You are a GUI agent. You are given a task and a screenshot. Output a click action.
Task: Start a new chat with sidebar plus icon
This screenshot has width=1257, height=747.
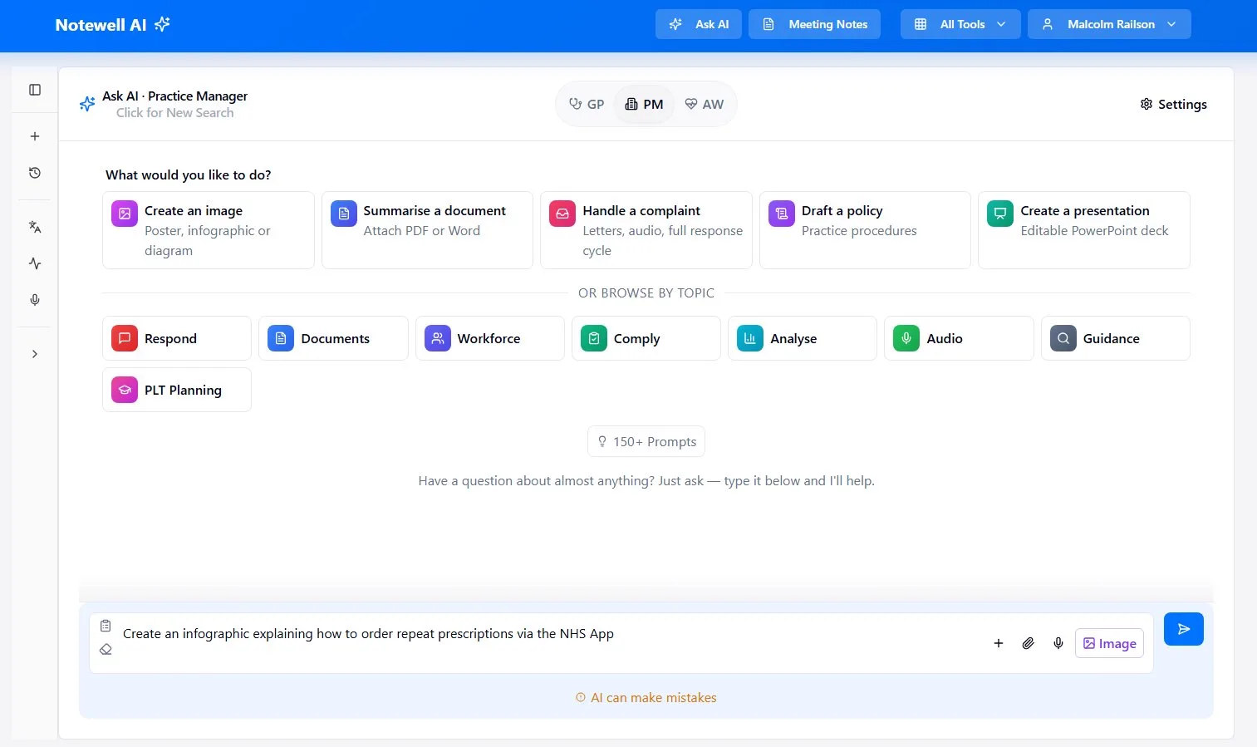(35, 136)
